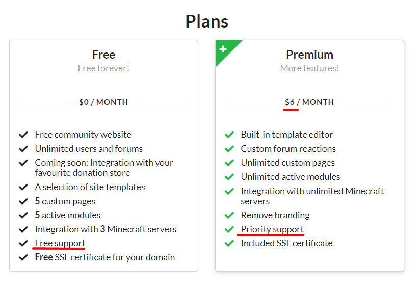Click Integration with unlimited Minecraft servers text

(x=312, y=196)
